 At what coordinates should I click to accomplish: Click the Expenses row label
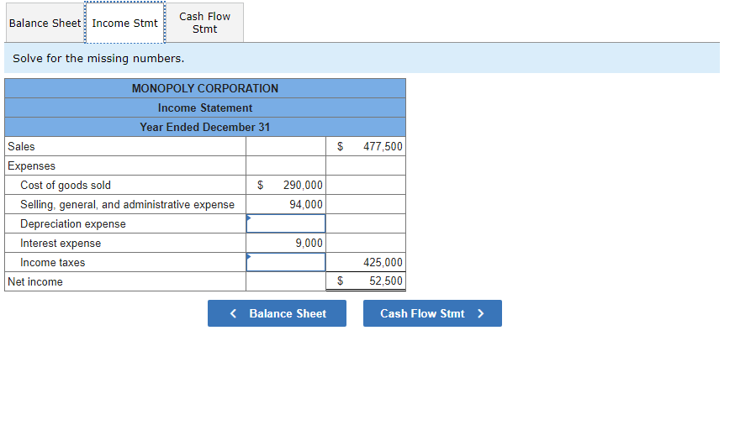[x=31, y=165]
